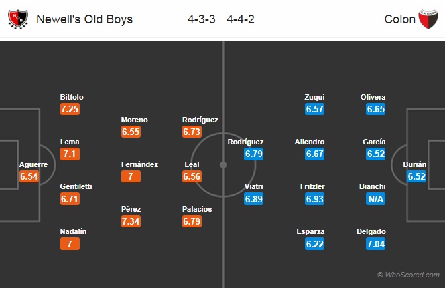This screenshot has width=445, height=288.
Task: Select Pérez's 7.34 rating badge
Action: 131,221
